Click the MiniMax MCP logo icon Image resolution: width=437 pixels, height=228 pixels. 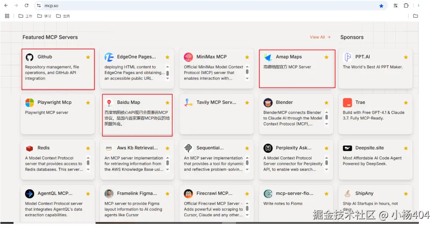(x=188, y=57)
